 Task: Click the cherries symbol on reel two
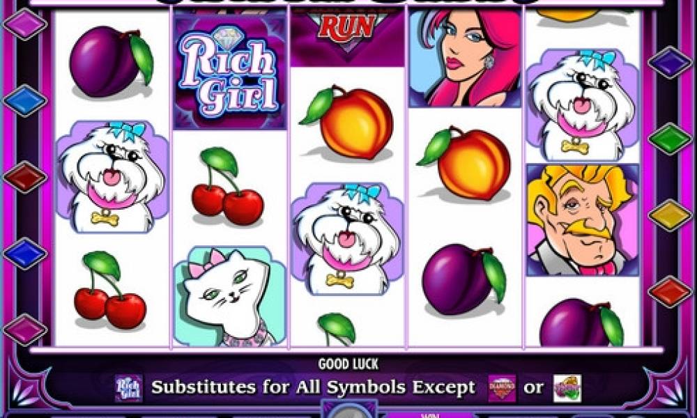click(x=227, y=187)
